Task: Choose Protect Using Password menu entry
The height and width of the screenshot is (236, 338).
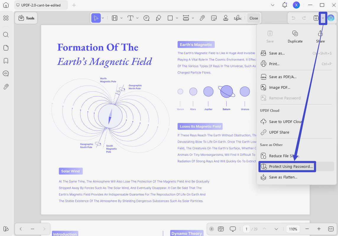Action: coord(287,166)
